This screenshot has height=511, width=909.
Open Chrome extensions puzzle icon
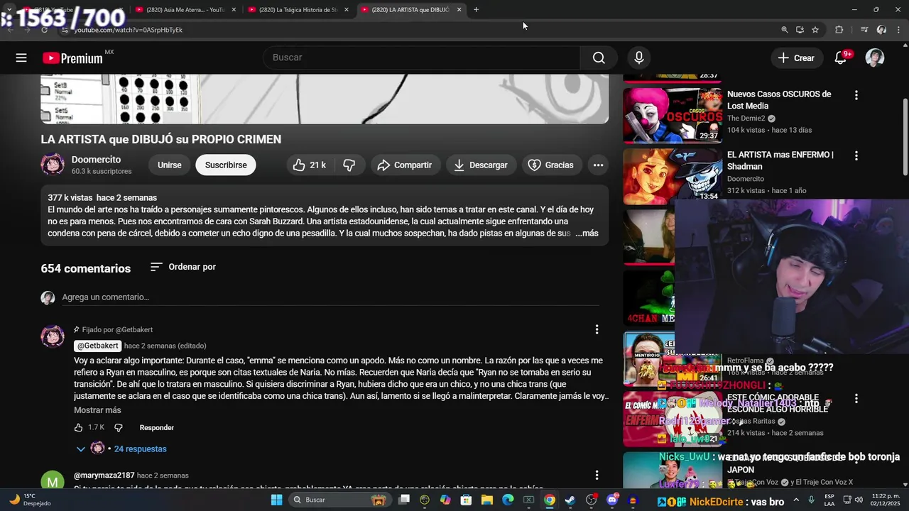click(x=839, y=30)
